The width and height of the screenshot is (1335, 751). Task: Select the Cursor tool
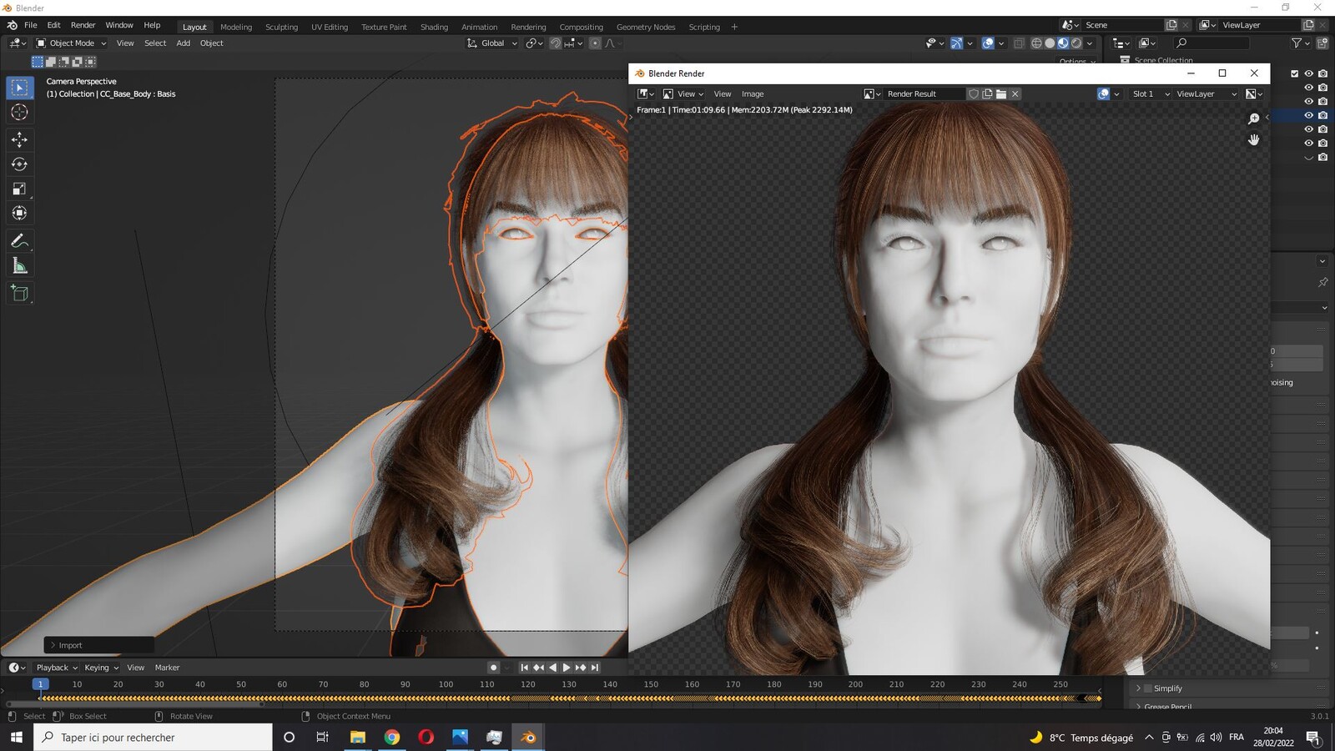[20, 112]
